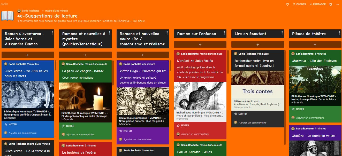Open column menu for Roman sur l'enfance
The width and height of the screenshot is (342, 156).
click(225, 33)
